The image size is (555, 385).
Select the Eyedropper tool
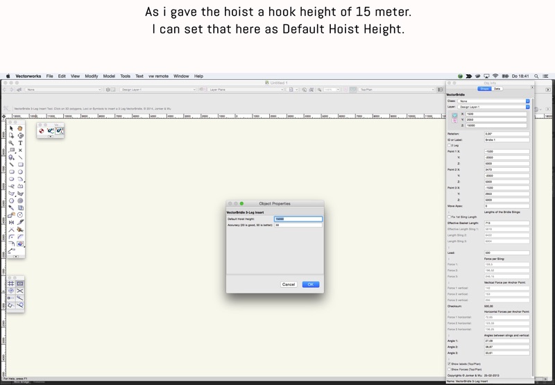point(11,207)
